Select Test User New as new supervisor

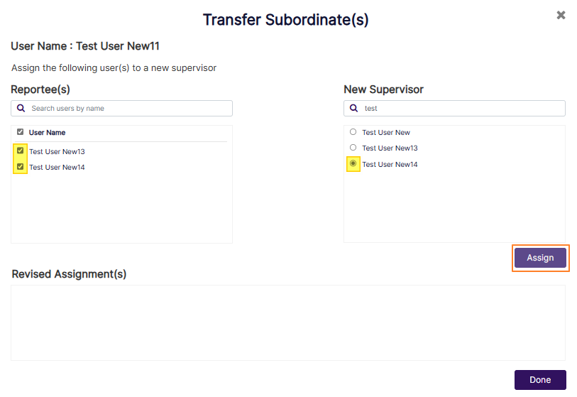click(x=353, y=132)
